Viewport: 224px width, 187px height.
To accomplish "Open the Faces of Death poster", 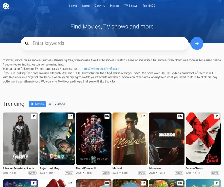I will click(203, 138).
